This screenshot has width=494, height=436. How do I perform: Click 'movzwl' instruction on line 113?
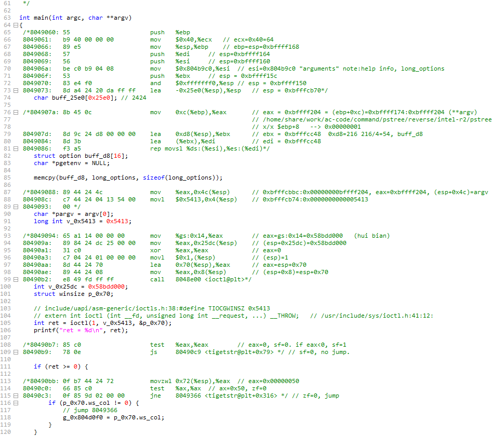[161, 381]
